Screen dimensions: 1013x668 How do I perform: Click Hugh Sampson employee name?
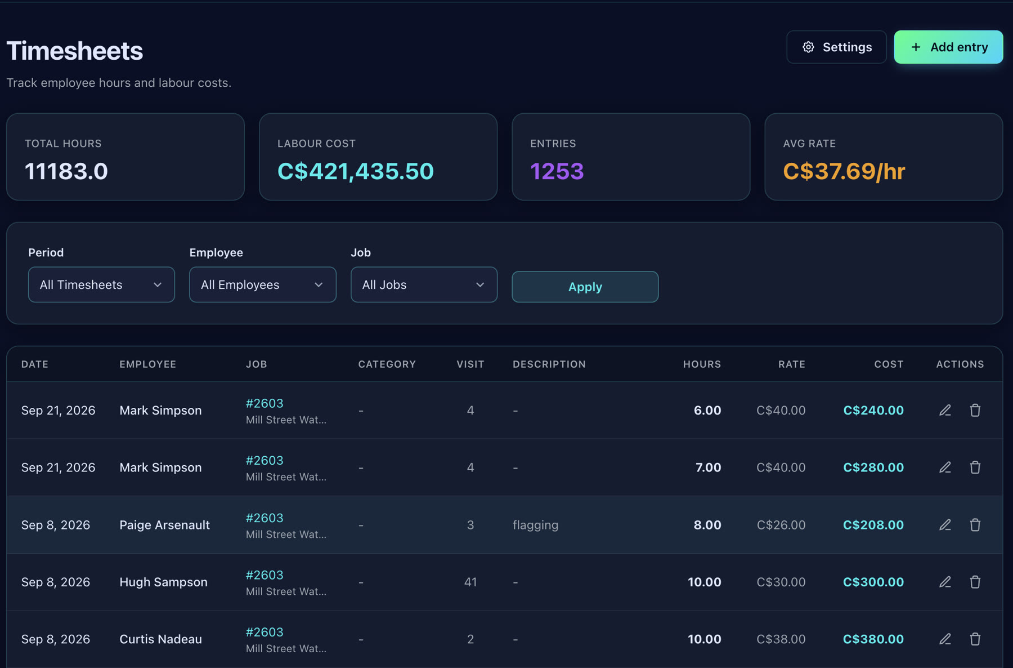163,582
